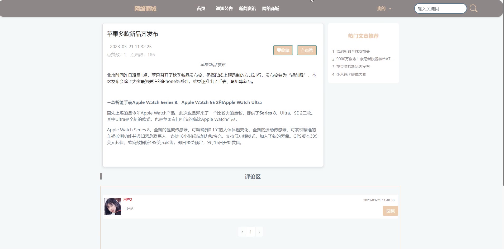Go to next comments page arrow
Image resolution: width=504 pixels, height=249 pixels.
[x=259, y=232]
